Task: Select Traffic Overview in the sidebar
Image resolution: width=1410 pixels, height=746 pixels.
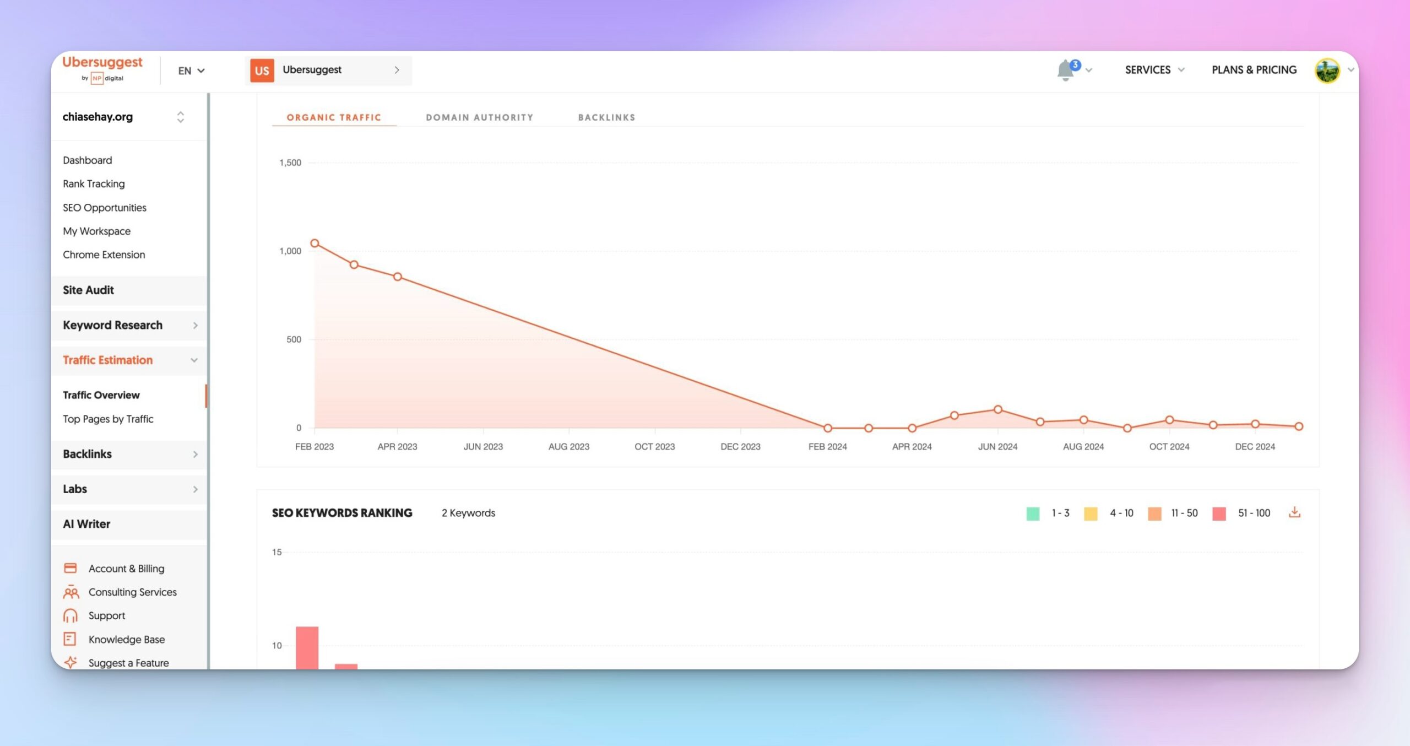Action: coord(101,395)
